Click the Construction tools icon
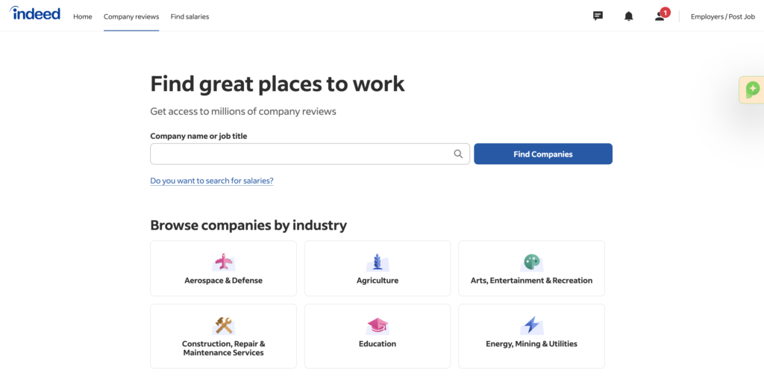The image size is (764, 385). pos(224,325)
